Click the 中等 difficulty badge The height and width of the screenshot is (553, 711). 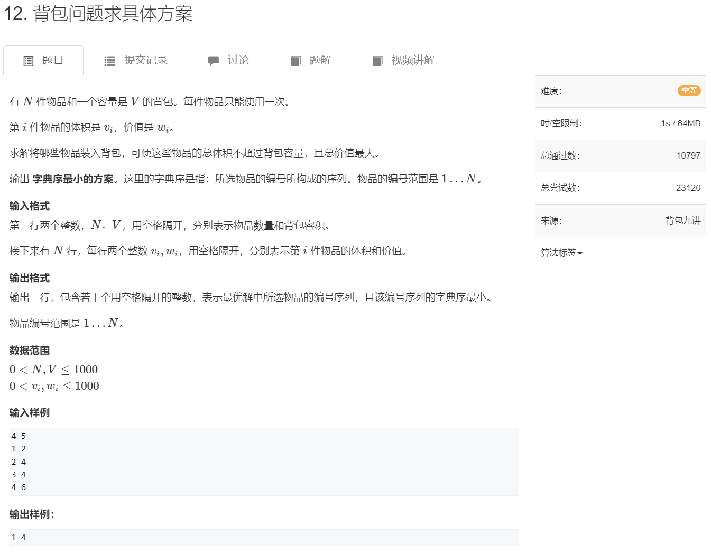pyautogui.click(x=689, y=90)
